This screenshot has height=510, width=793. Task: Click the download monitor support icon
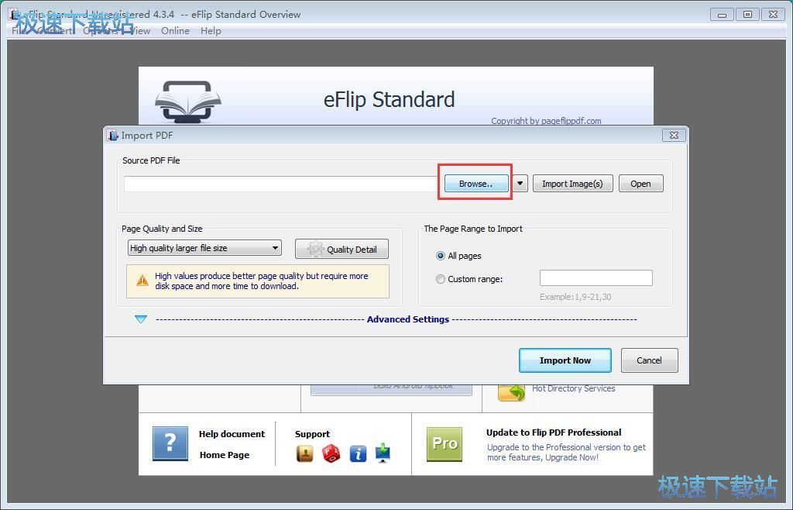tap(383, 453)
